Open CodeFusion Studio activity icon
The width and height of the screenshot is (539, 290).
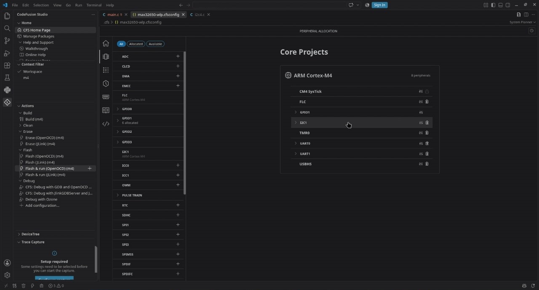(x=7, y=102)
